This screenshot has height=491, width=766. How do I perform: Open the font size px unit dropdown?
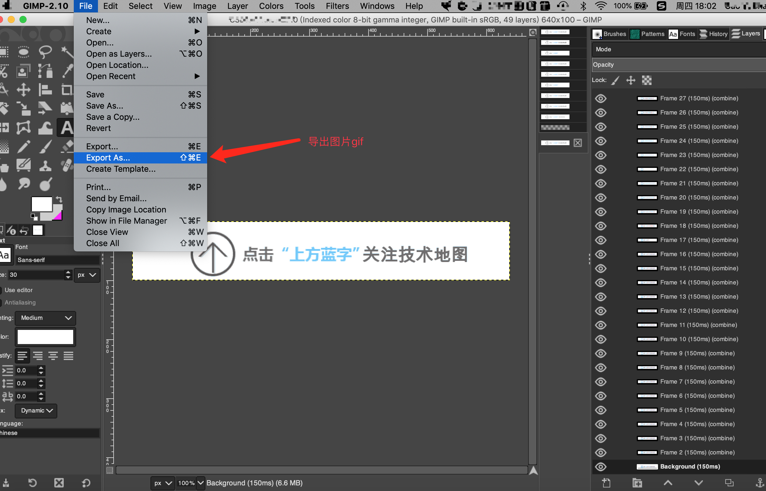[87, 275]
